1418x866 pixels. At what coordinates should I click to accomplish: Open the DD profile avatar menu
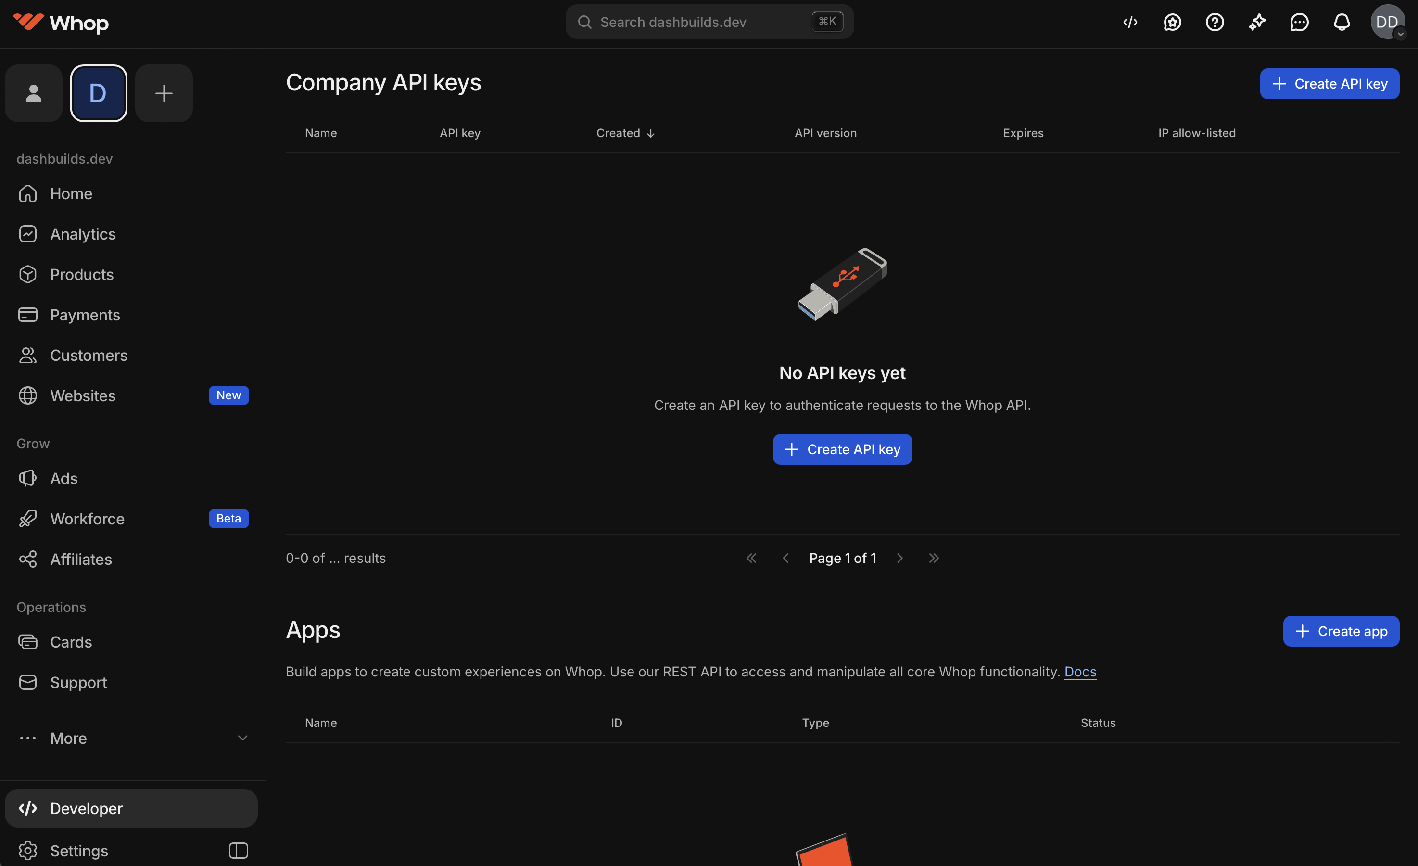coord(1388,23)
